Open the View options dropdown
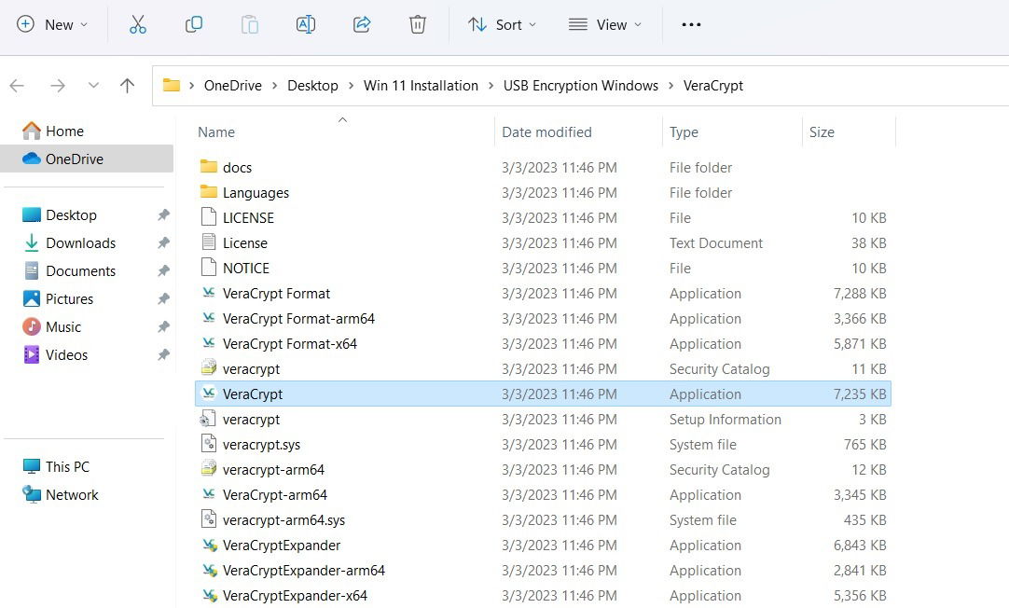The height and width of the screenshot is (608, 1009). click(605, 24)
